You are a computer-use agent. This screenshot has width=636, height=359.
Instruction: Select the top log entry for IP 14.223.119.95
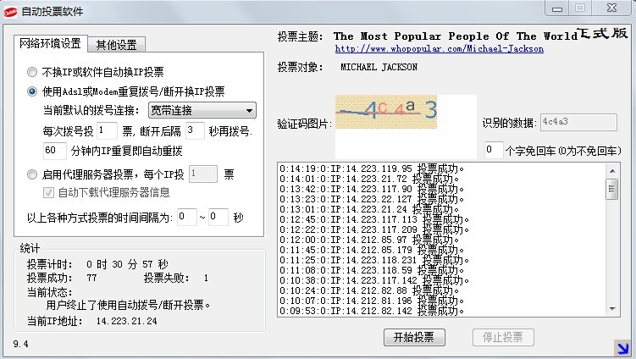[x=373, y=168]
